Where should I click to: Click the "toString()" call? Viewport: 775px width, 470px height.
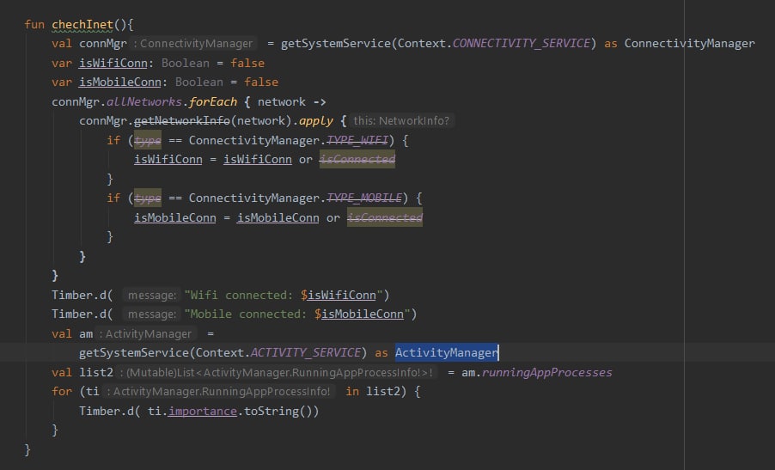point(278,412)
